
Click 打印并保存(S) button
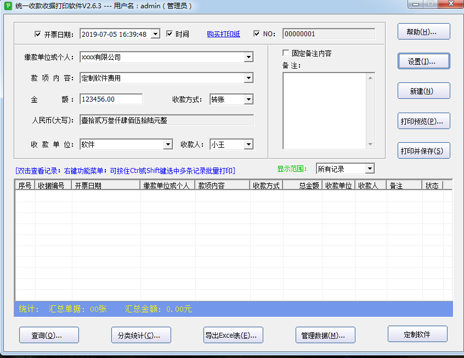click(423, 150)
